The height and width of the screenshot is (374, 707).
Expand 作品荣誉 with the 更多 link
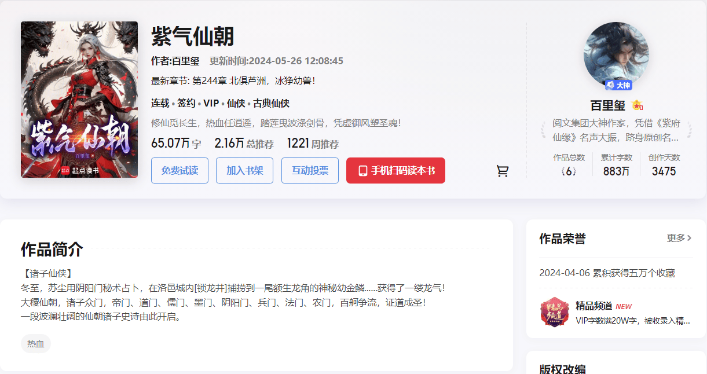(x=679, y=238)
